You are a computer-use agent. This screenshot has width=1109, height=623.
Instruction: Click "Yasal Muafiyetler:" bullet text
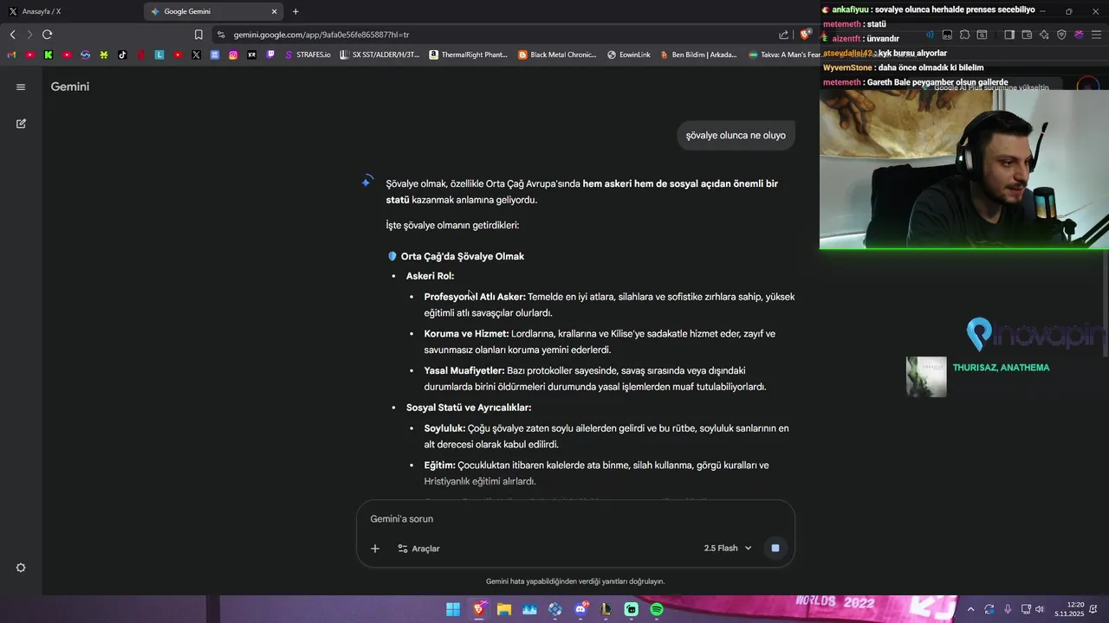coord(464,370)
